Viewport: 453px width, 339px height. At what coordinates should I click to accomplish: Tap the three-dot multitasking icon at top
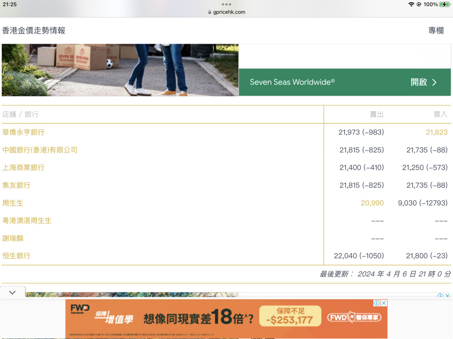click(226, 5)
